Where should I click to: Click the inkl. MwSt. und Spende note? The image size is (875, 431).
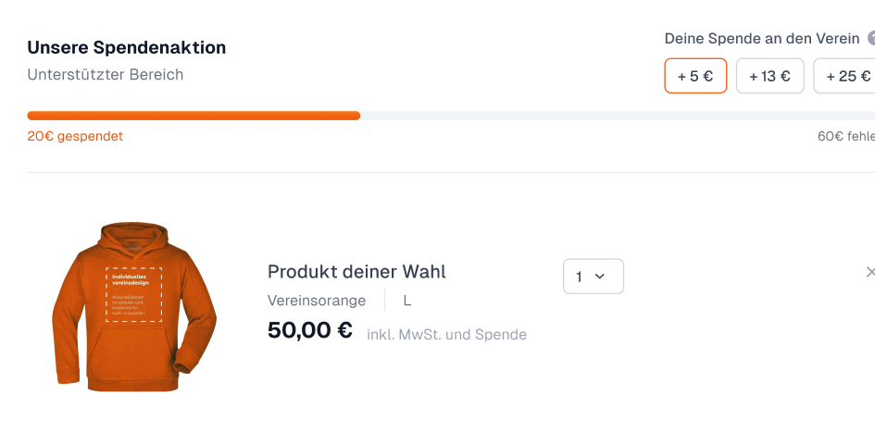point(446,335)
